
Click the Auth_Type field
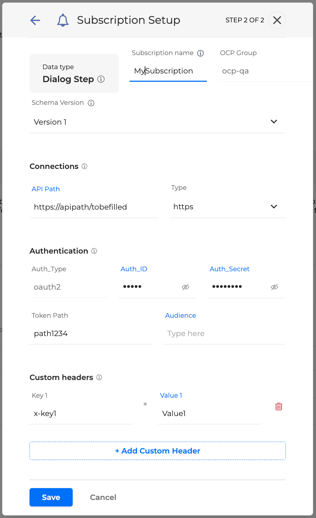click(x=68, y=287)
